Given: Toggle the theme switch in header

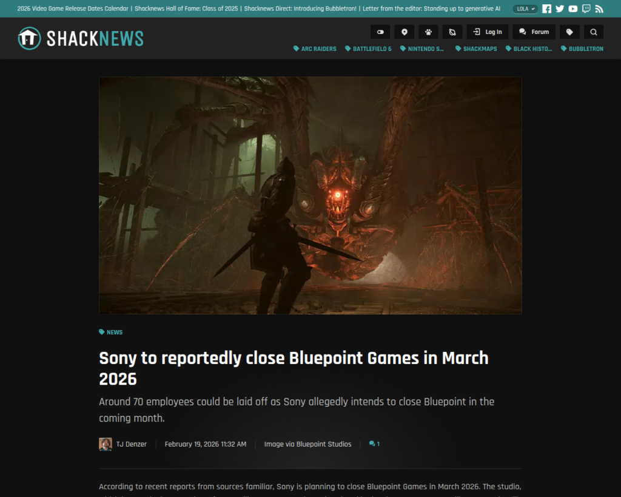Looking at the screenshot, I should pos(380,32).
